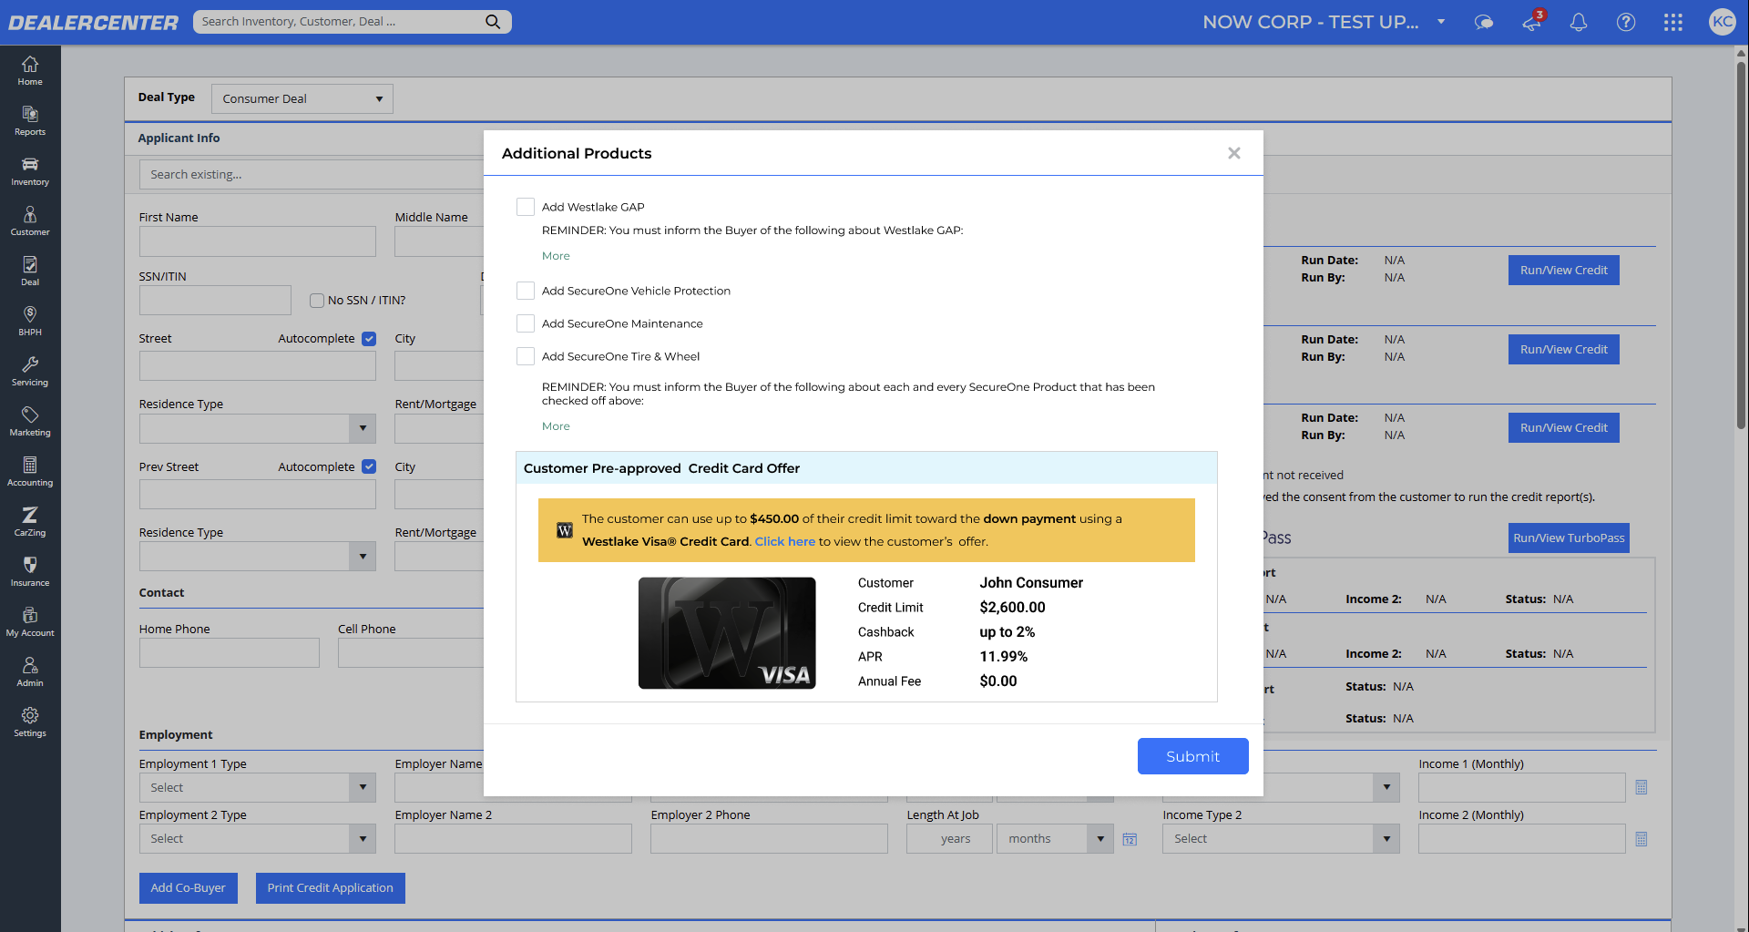Viewport: 1749px width, 932px height.
Task: Open Accounting in the sidebar
Action: coord(30,472)
